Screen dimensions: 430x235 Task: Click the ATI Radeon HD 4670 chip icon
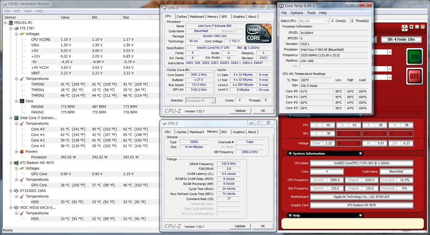pyautogui.click(x=16, y=163)
